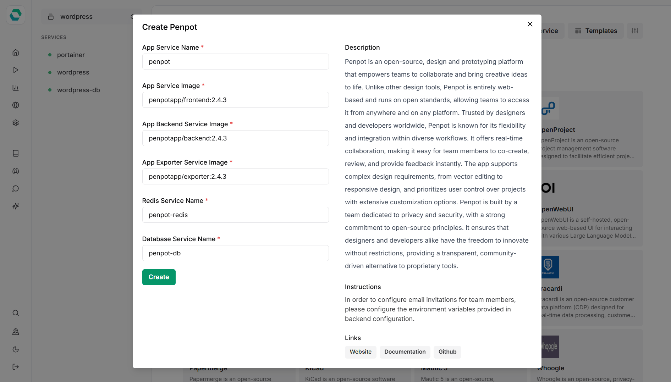
Task: Open the bar chart metrics icon
Action: (16, 88)
